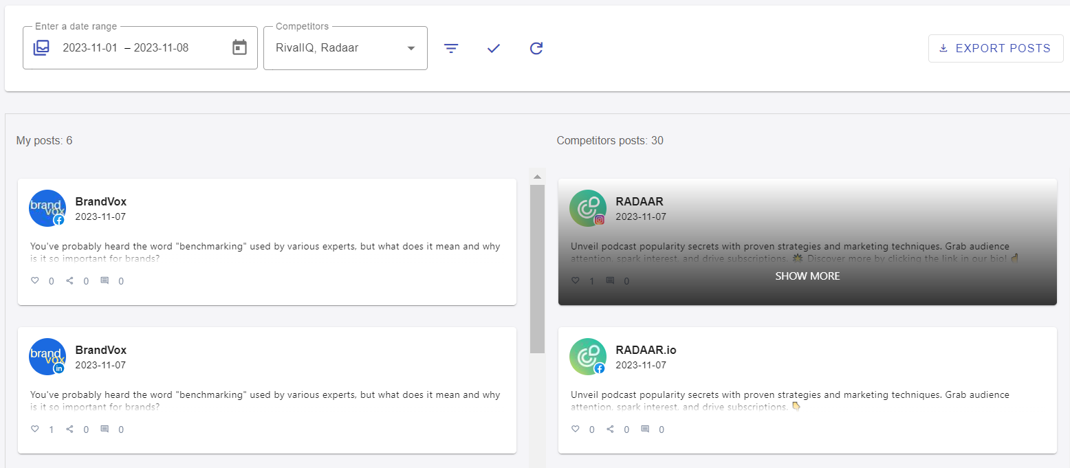Click the podcast text of RADAAR.io post
The height and width of the screenshot is (468, 1070).
coord(790,401)
